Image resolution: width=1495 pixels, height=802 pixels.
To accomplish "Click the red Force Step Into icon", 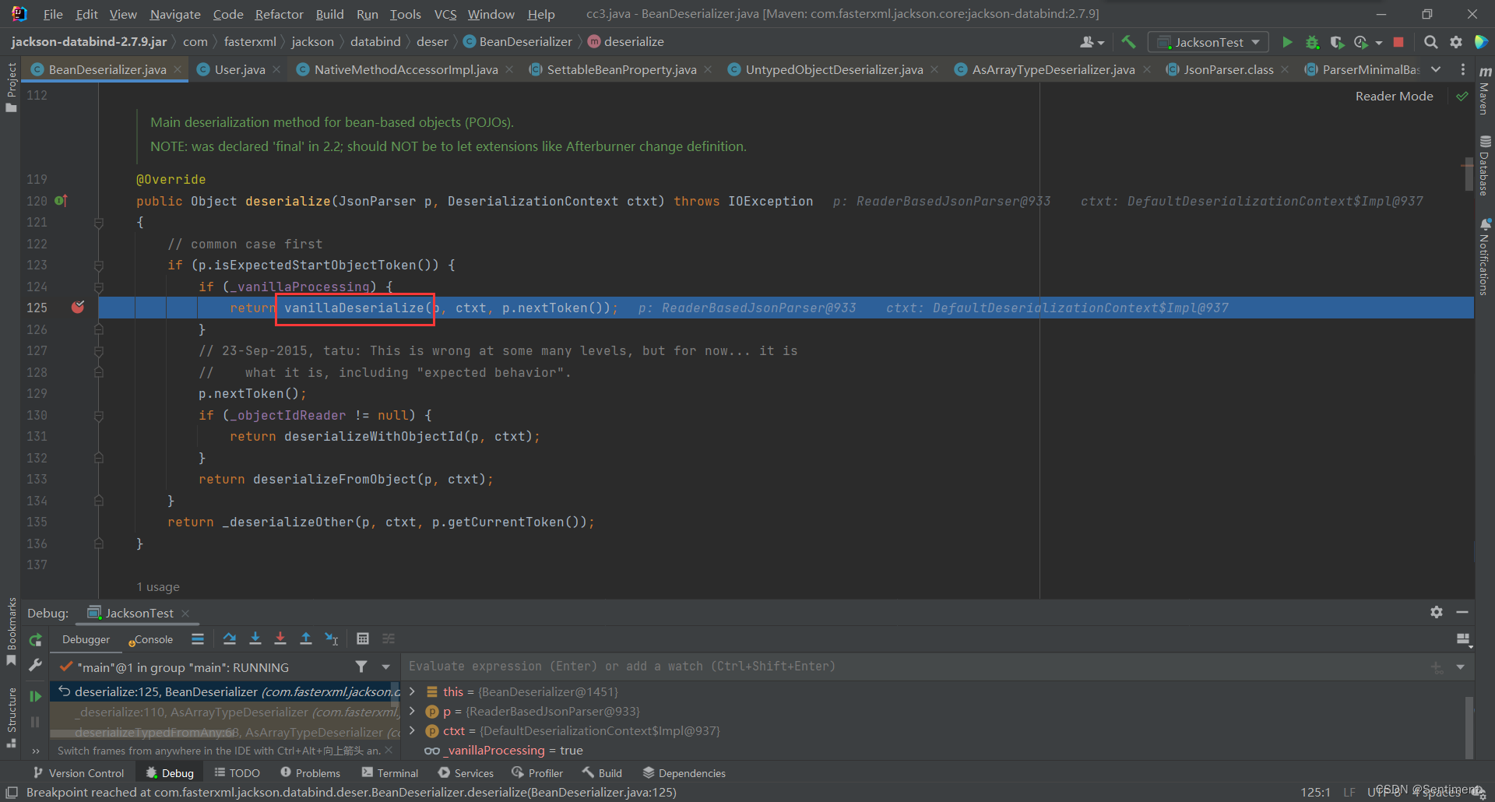I will coord(280,638).
